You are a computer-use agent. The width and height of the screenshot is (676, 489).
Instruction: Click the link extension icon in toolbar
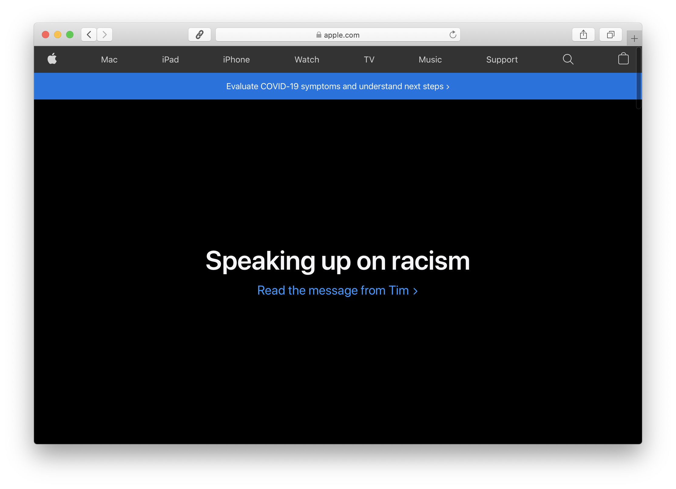coord(199,35)
